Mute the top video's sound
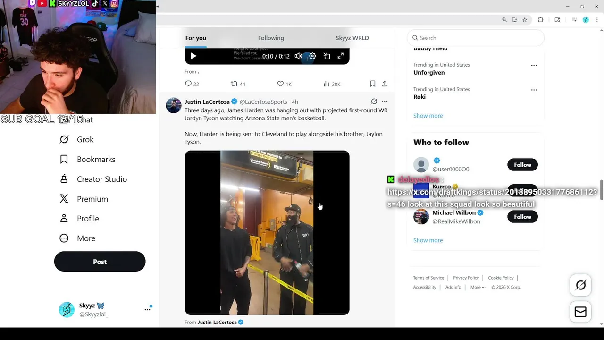The height and width of the screenshot is (340, 604). pos(298,56)
